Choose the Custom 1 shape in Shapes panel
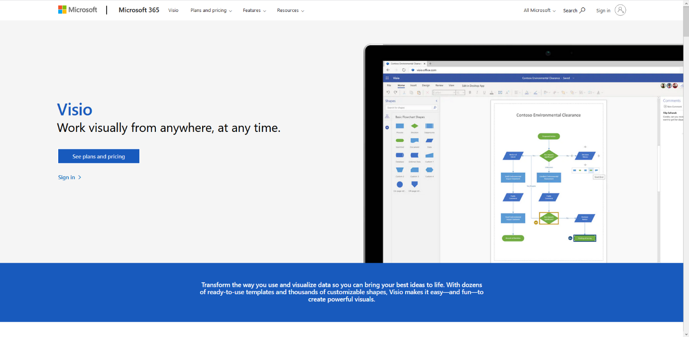Image resolution: width=689 pixels, height=337 pixels. click(429, 155)
